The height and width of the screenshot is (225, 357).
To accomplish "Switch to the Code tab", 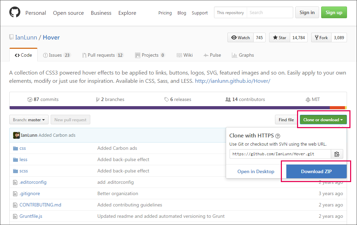I will [23, 55].
